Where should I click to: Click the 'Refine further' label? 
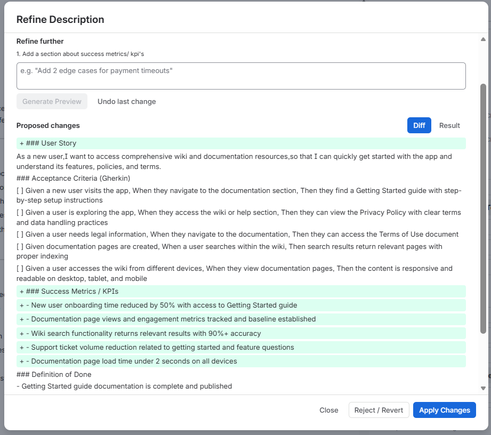[x=40, y=42]
